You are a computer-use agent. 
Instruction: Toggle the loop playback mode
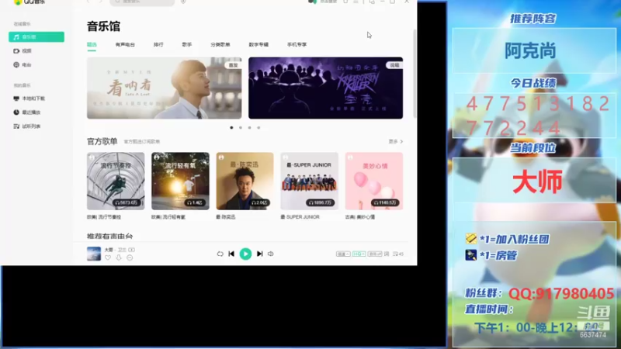220,254
